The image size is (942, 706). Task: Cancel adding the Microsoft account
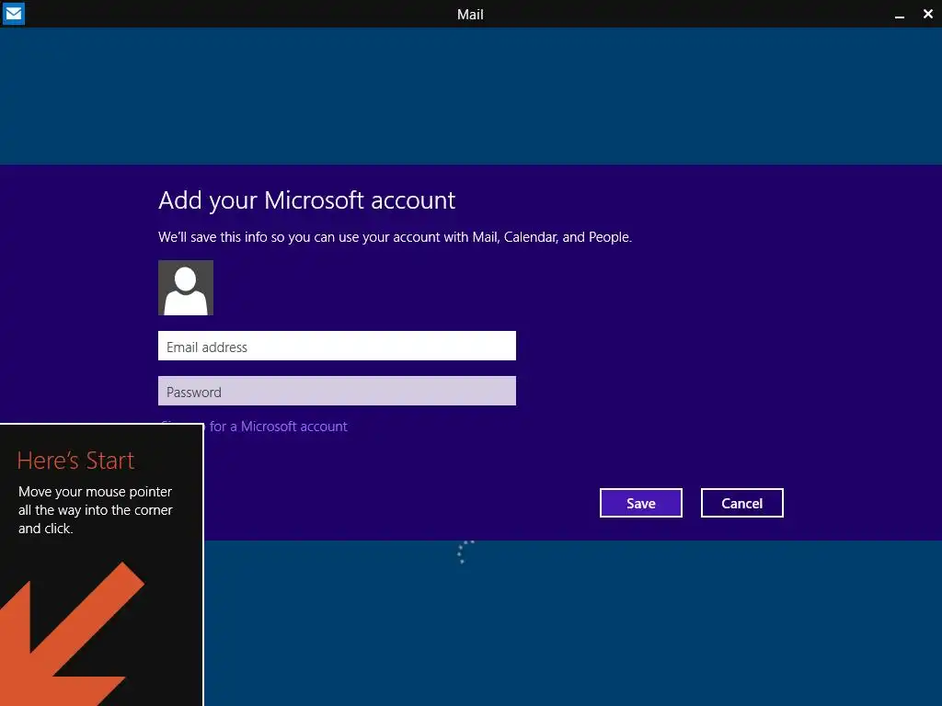(742, 503)
